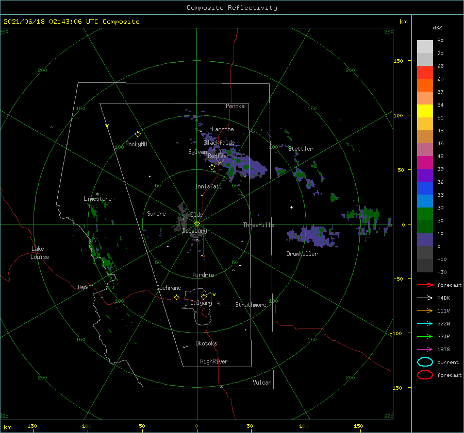Click the RockyMH label

coord(136,144)
